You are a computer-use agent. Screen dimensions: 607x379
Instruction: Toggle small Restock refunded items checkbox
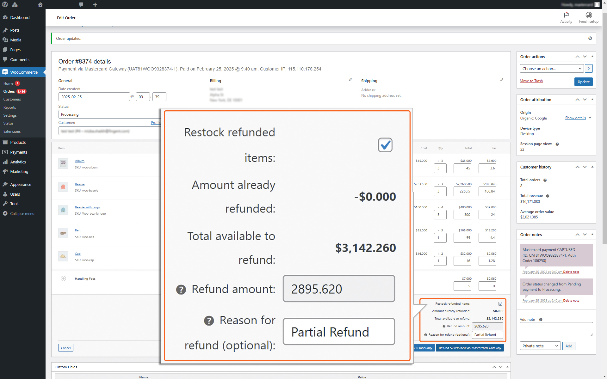tap(500, 304)
